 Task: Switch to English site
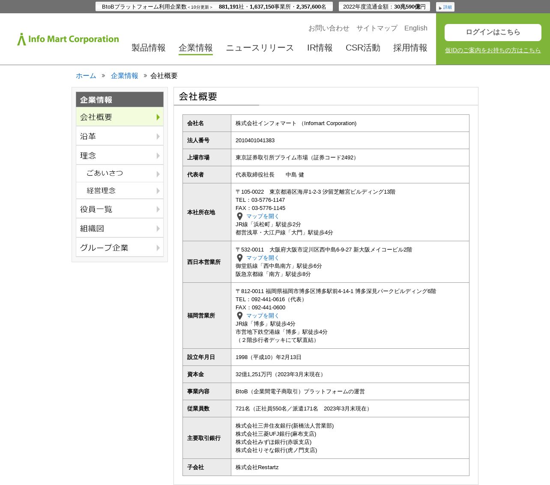tap(416, 28)
